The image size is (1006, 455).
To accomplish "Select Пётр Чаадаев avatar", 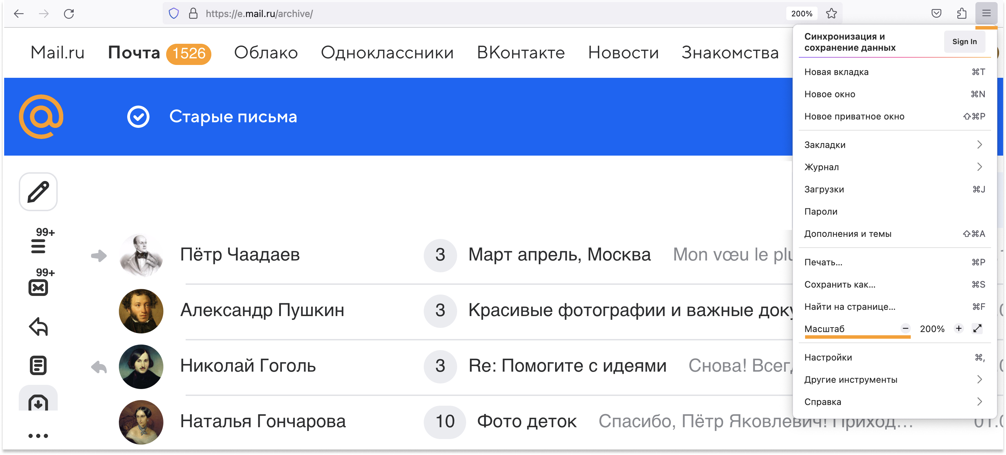I will point(141,256).
